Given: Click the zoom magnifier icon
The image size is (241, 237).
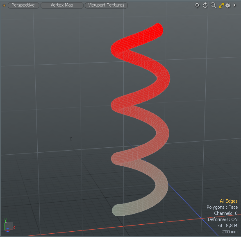Looking at the screenshot, I should [213, 5].
